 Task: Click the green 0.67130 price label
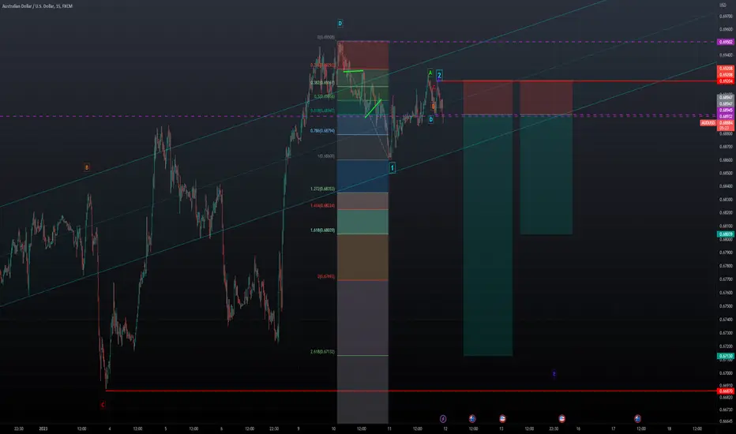point(726,356)
